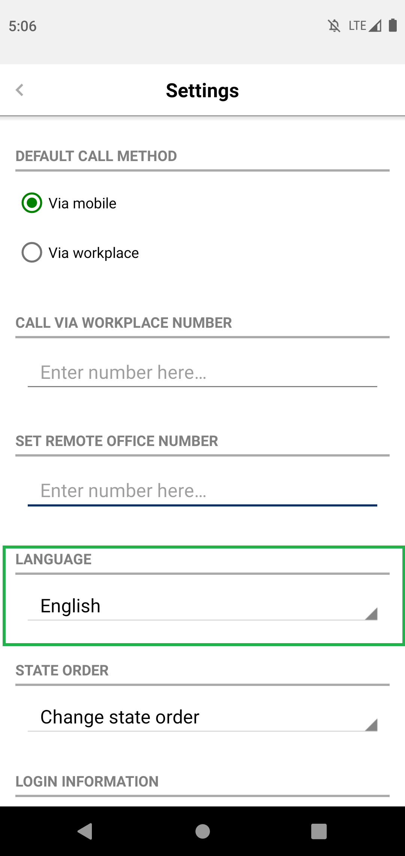Tap the muted notifications bell icon
This screenshot has width=405, height=856.
tap(334, 26)
